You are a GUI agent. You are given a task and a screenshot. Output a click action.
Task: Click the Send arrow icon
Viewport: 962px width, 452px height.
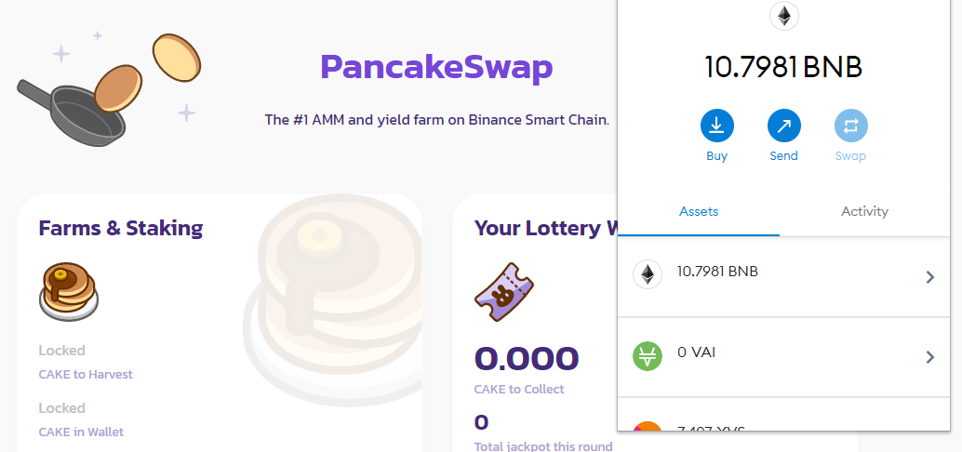[x=784, y=126]
